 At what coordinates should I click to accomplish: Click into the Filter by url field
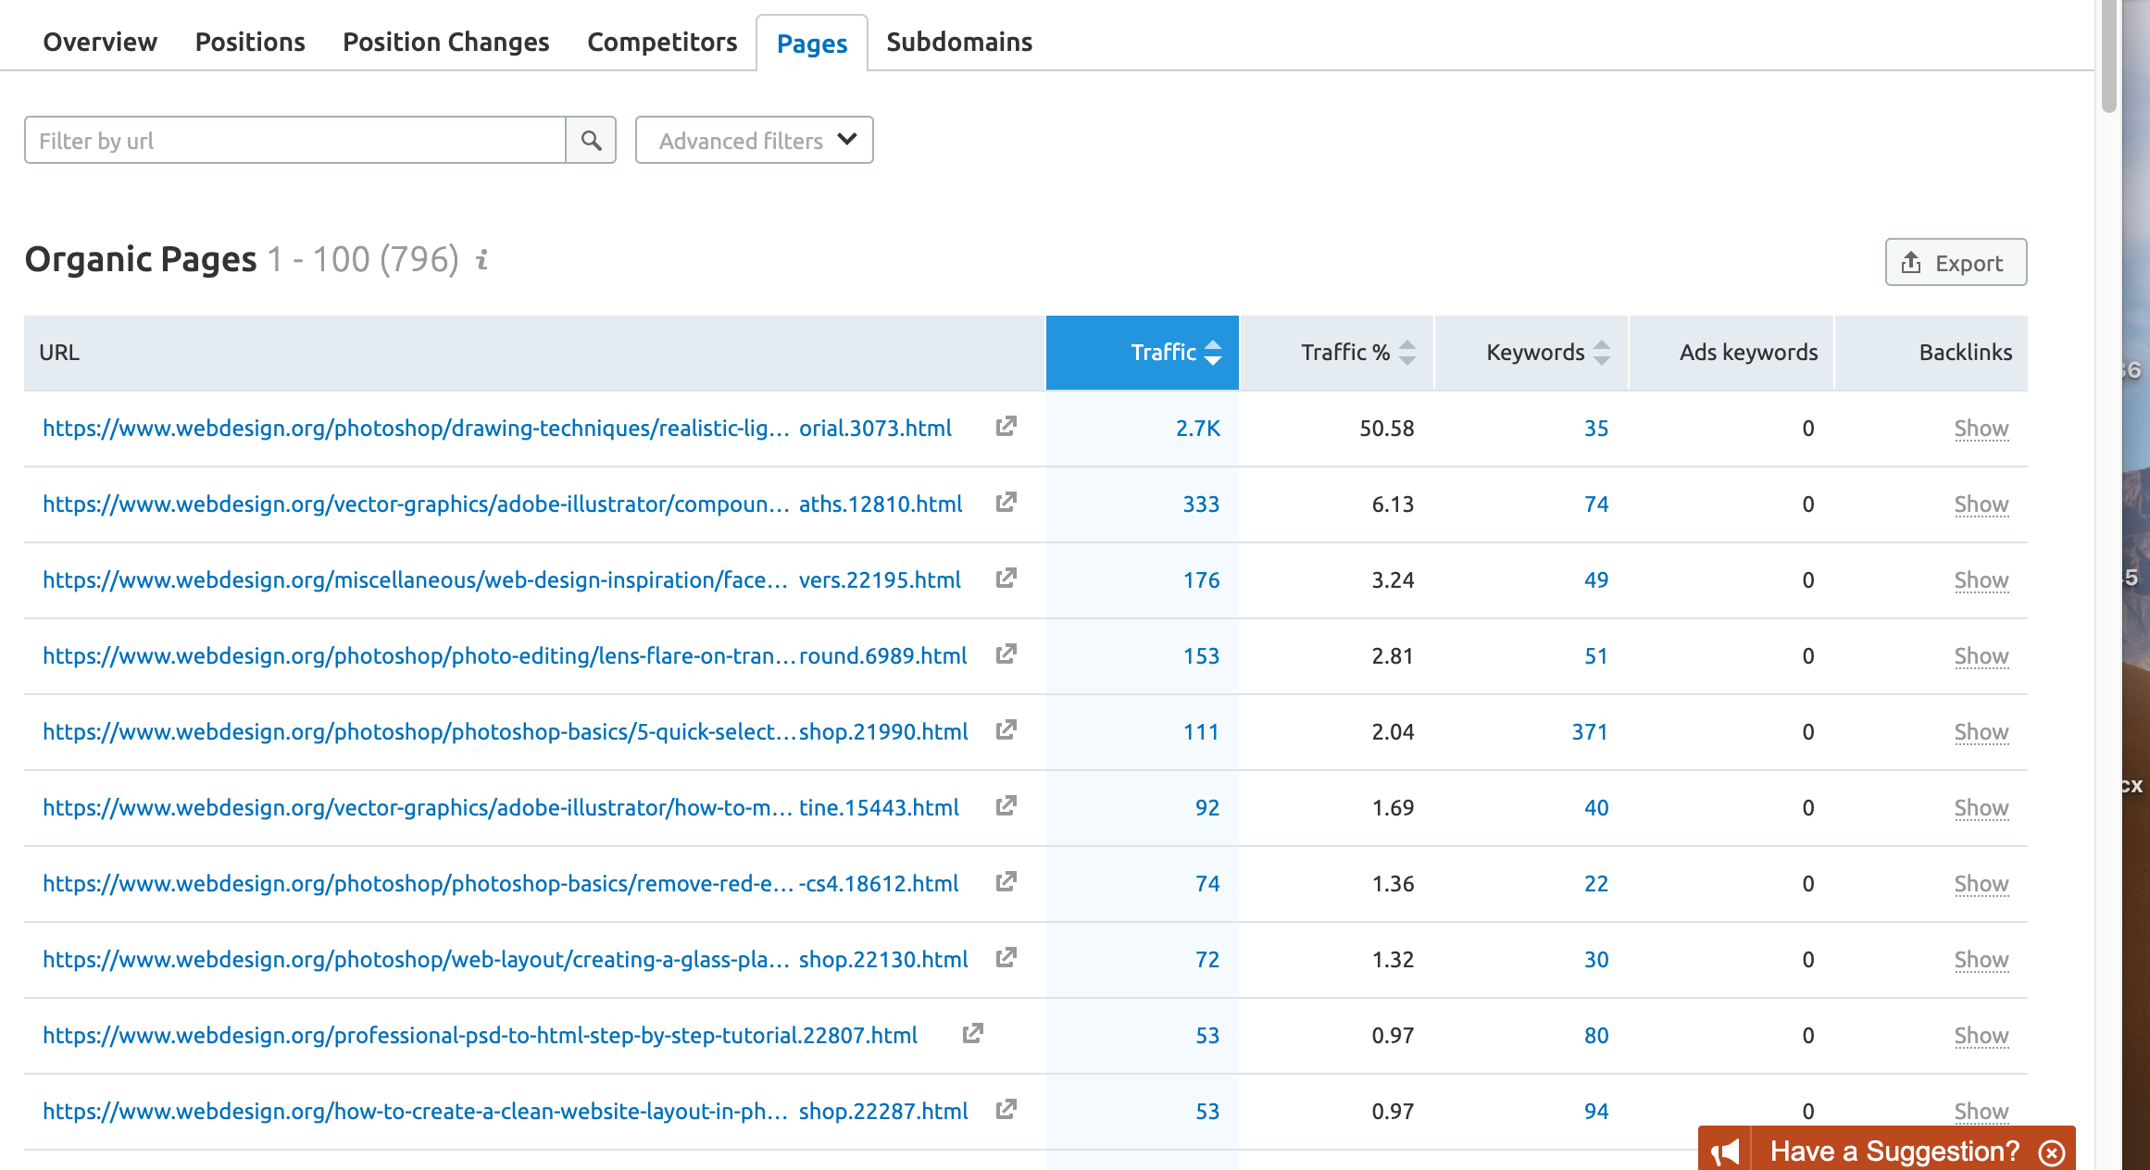[x=295, y=140]
